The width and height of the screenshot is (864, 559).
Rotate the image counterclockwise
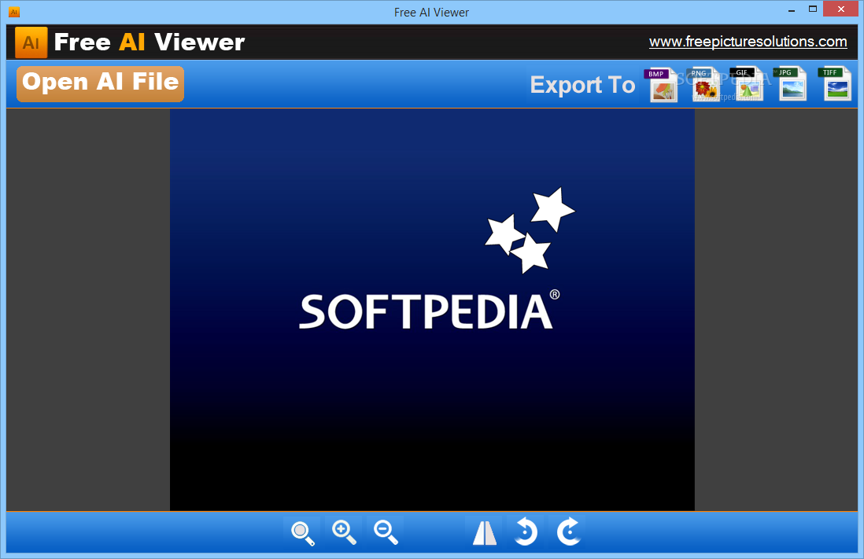pos(526,532)
